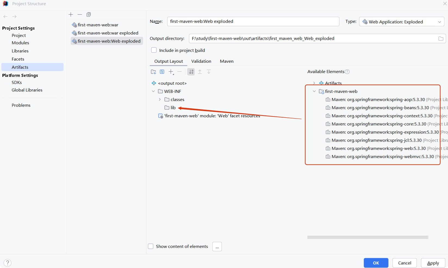
Task: Click the Available Elements horizontal scrollbar
Action: [368, 237]
